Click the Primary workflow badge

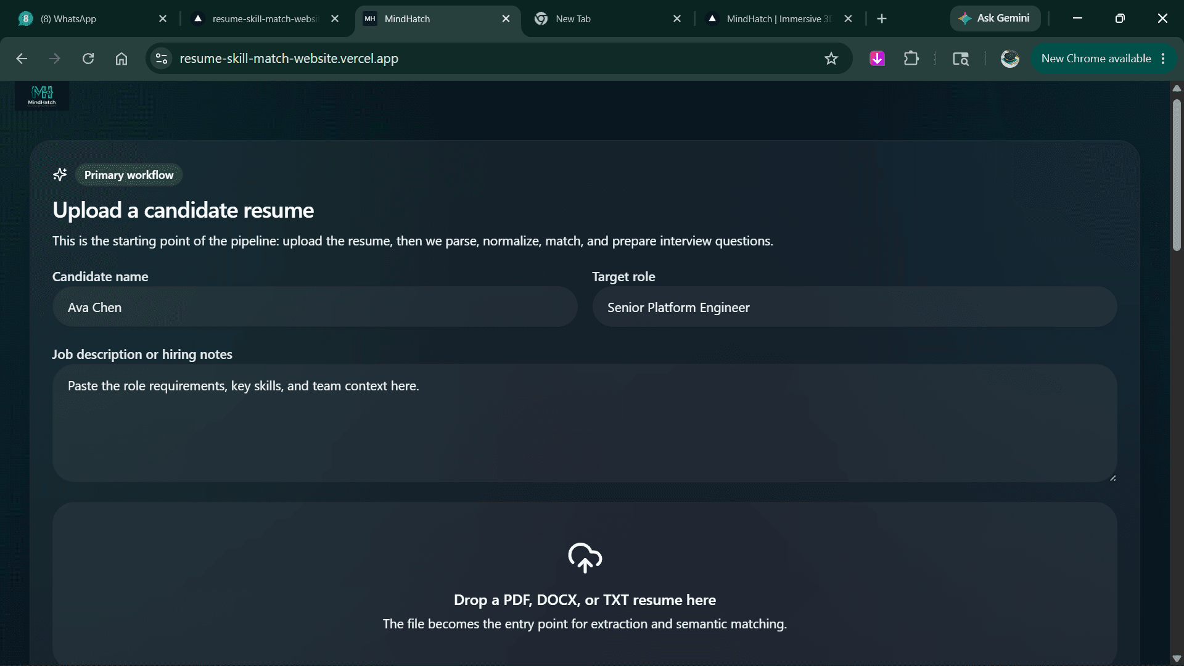129,175
